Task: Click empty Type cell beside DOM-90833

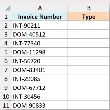Action: pos(89,105)
